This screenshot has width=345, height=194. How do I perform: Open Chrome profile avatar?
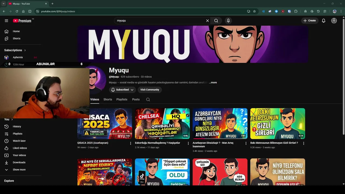[x=334, y=11]
